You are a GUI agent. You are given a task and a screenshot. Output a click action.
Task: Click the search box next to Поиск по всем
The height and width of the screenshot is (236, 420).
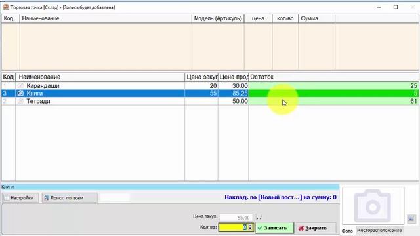[114, 198]
